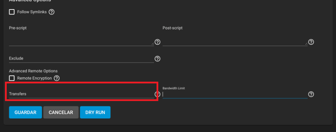
Task: Show help for Follow Symlinks
Action: point(52,12)
